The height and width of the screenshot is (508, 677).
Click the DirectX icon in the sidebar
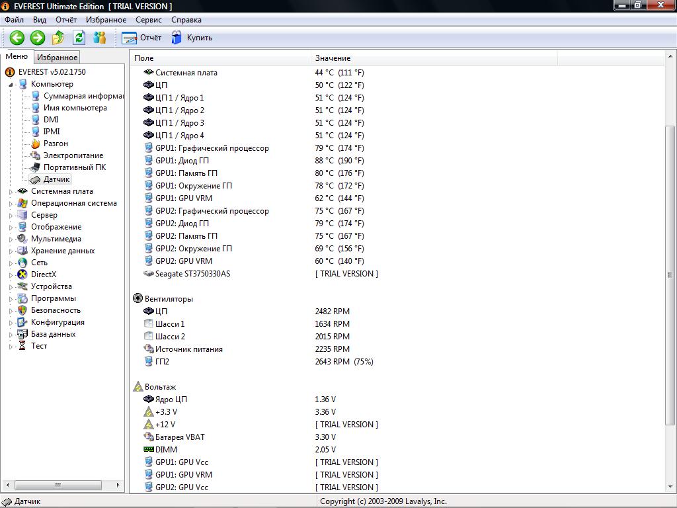[x=22, y=275]
